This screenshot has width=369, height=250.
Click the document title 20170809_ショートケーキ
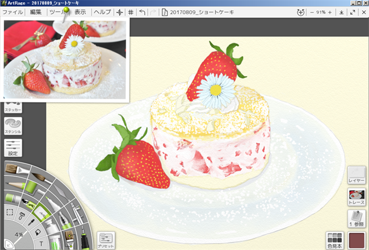click(x=202, y=12)
